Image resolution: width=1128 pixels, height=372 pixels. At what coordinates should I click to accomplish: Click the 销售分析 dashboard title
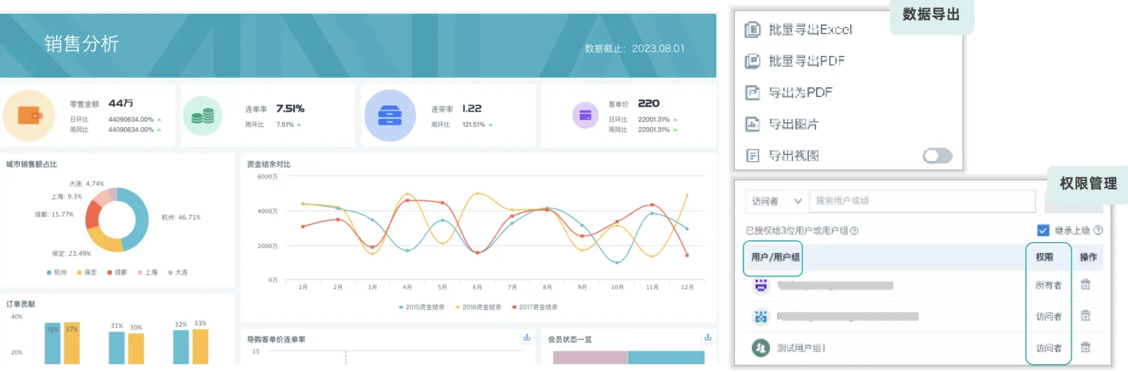82,44
